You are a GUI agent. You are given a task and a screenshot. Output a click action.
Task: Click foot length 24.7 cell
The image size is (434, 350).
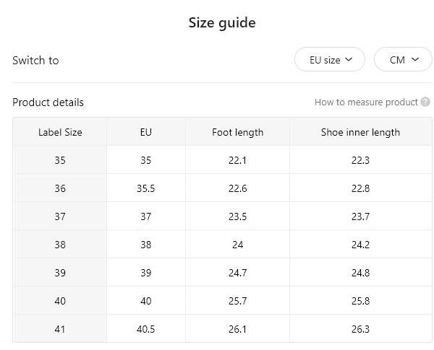click(x=237, y=273)
